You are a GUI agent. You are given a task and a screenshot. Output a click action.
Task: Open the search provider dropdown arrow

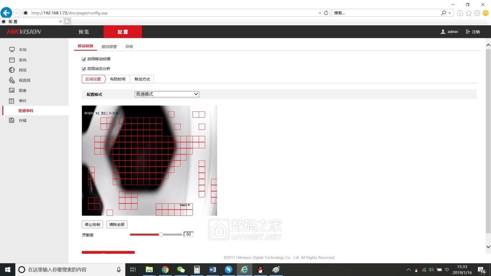click(x=450, y=13)
